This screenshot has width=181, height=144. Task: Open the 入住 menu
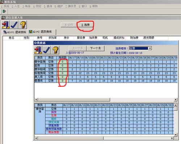16,6
